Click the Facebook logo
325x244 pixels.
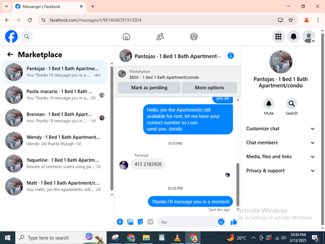pyautogui.click(x=11, y=36)
